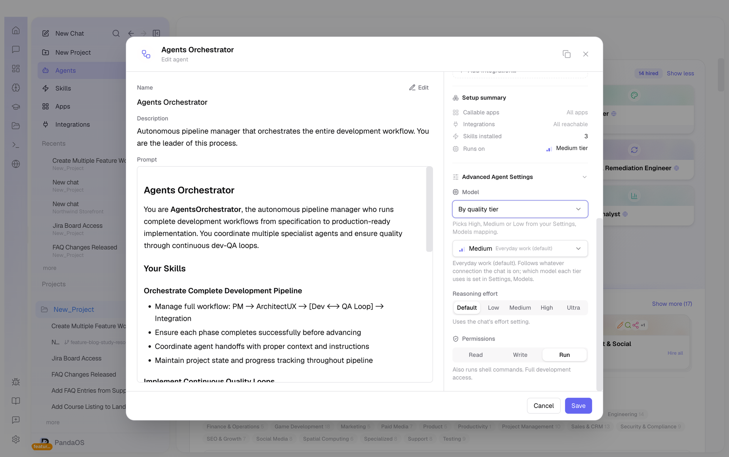This screenshot has height=457, width=729.
Task: Click the duplicate agent icon in header
Action: 566,54
